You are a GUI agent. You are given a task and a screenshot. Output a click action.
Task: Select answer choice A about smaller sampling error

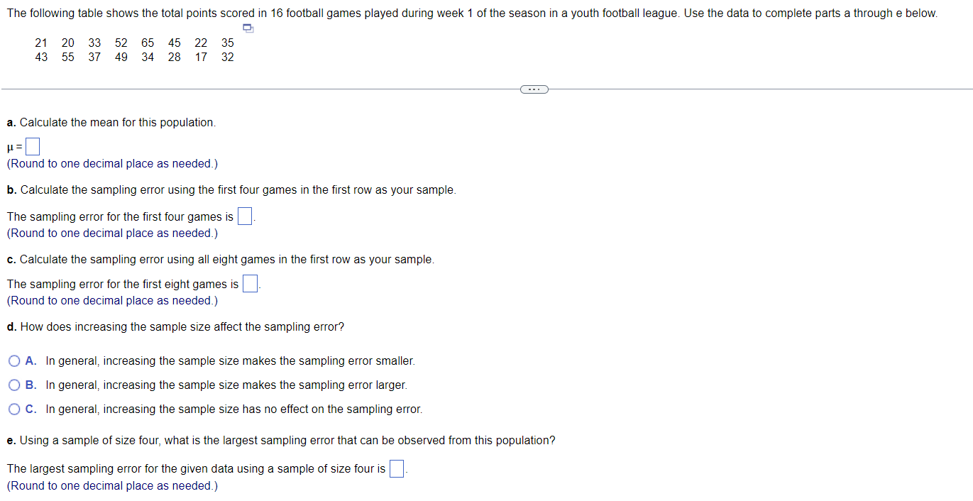14,360
